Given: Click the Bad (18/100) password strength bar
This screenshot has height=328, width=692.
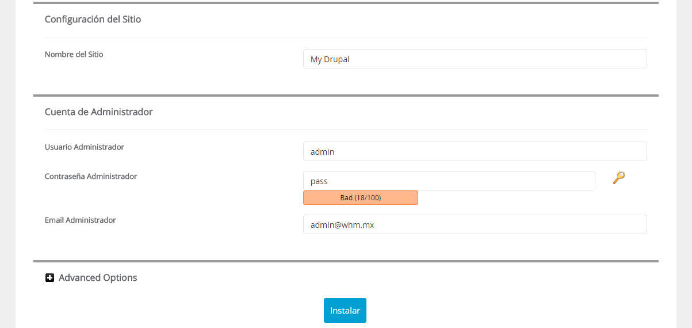Looking at the screenshot, I should pyautogui.click(x=361, y=198).
